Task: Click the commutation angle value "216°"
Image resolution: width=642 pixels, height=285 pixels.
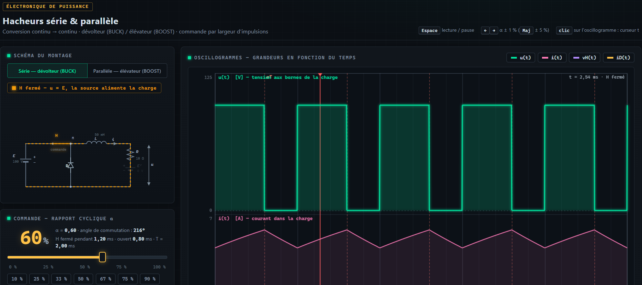Action: (139, 230)
